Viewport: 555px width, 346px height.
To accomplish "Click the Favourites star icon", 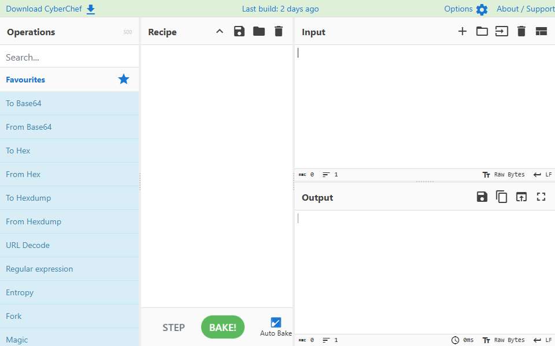I will pyautogui.click(x=124, y=79).
